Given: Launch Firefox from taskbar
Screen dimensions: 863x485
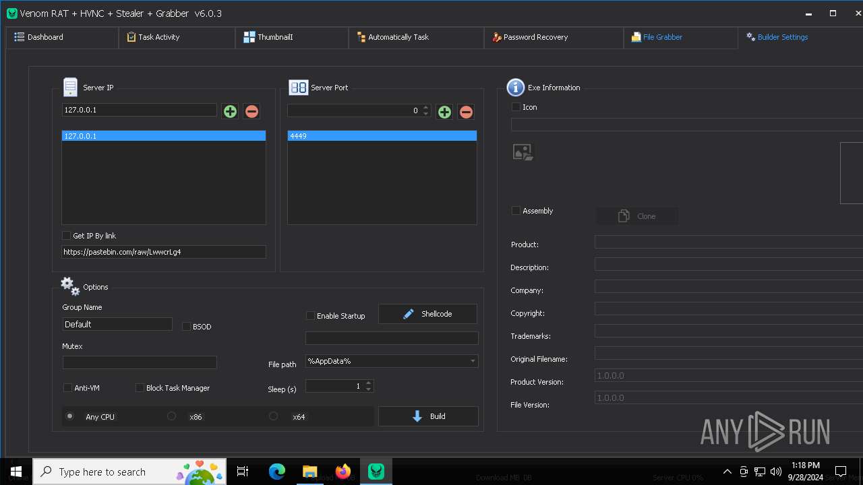Looking at the screenshot, I should (x=343, y=472).
